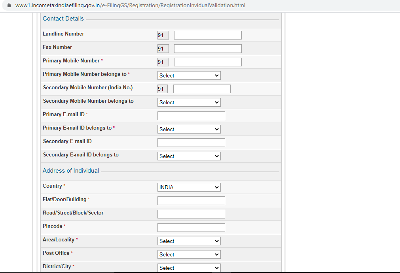Click Secondary E-mail ID belongs to label
The height and width of the screenshot is (273, 400).
tap(81, 155)
